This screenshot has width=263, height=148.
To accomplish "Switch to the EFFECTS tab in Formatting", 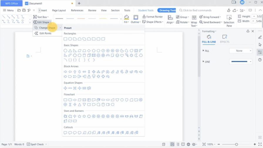I will click(225, 39).
